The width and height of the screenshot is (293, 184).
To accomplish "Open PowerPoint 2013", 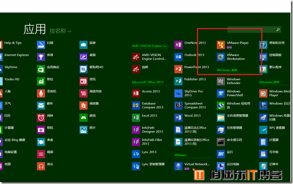I will (x=192, y=69).
